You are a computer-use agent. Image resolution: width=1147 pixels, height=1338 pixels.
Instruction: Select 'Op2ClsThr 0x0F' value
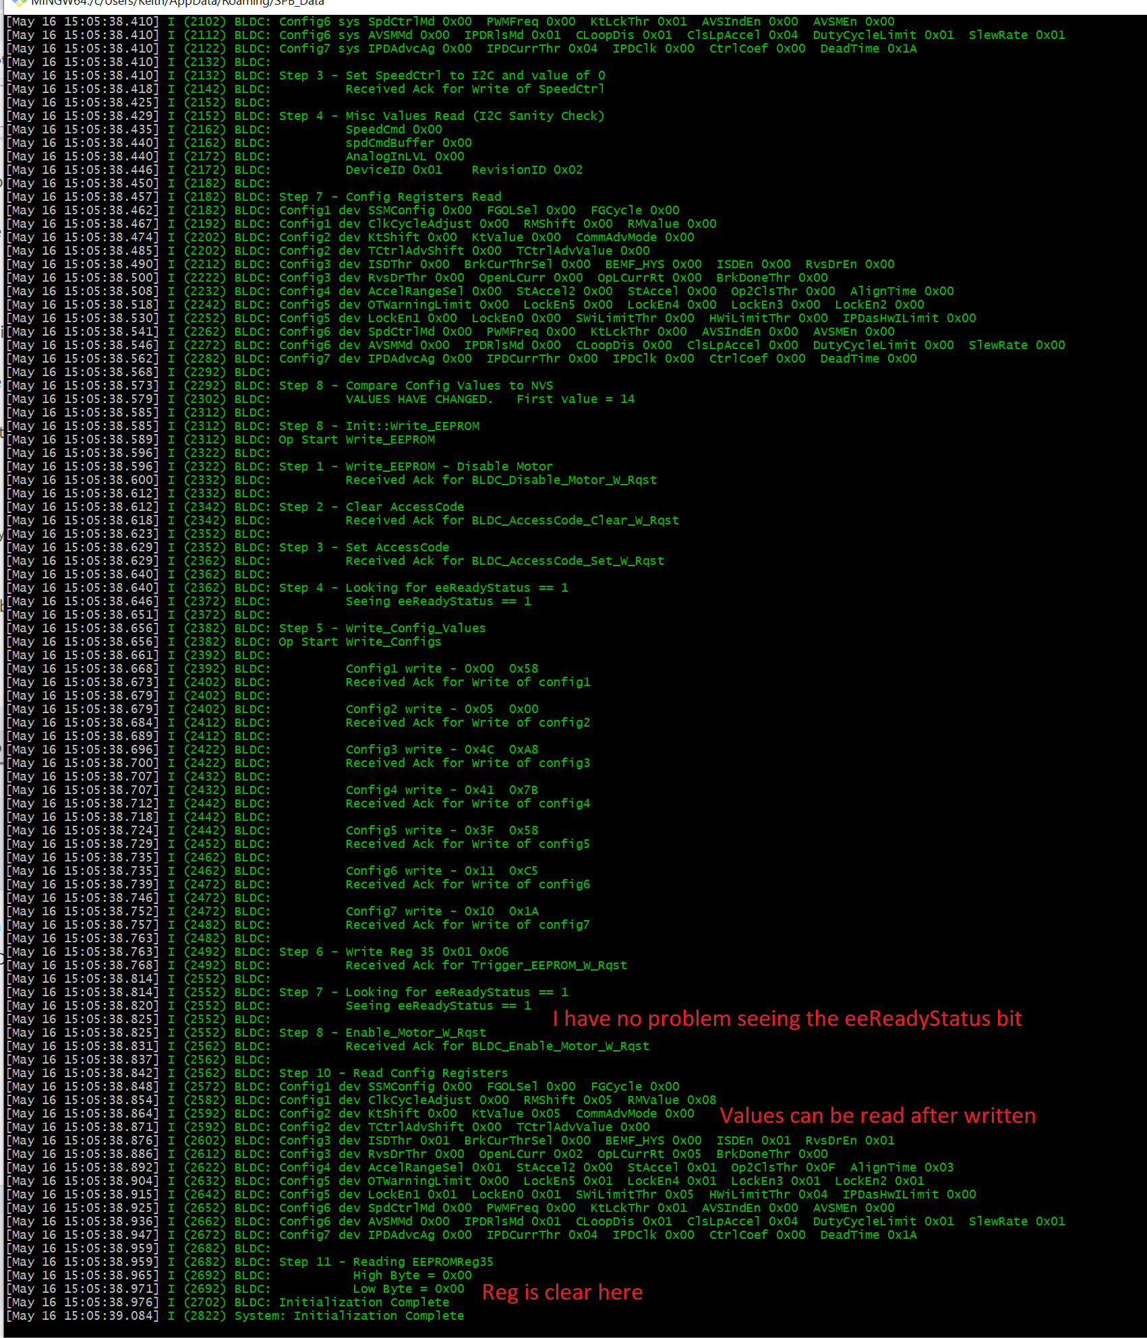783,1167
